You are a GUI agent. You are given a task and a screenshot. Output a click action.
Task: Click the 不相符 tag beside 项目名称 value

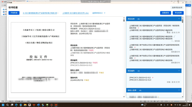point(91,50)
